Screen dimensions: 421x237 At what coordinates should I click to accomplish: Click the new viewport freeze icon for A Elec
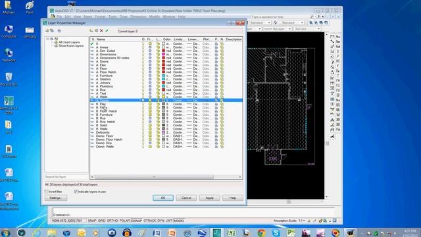(x=222, y=65)
